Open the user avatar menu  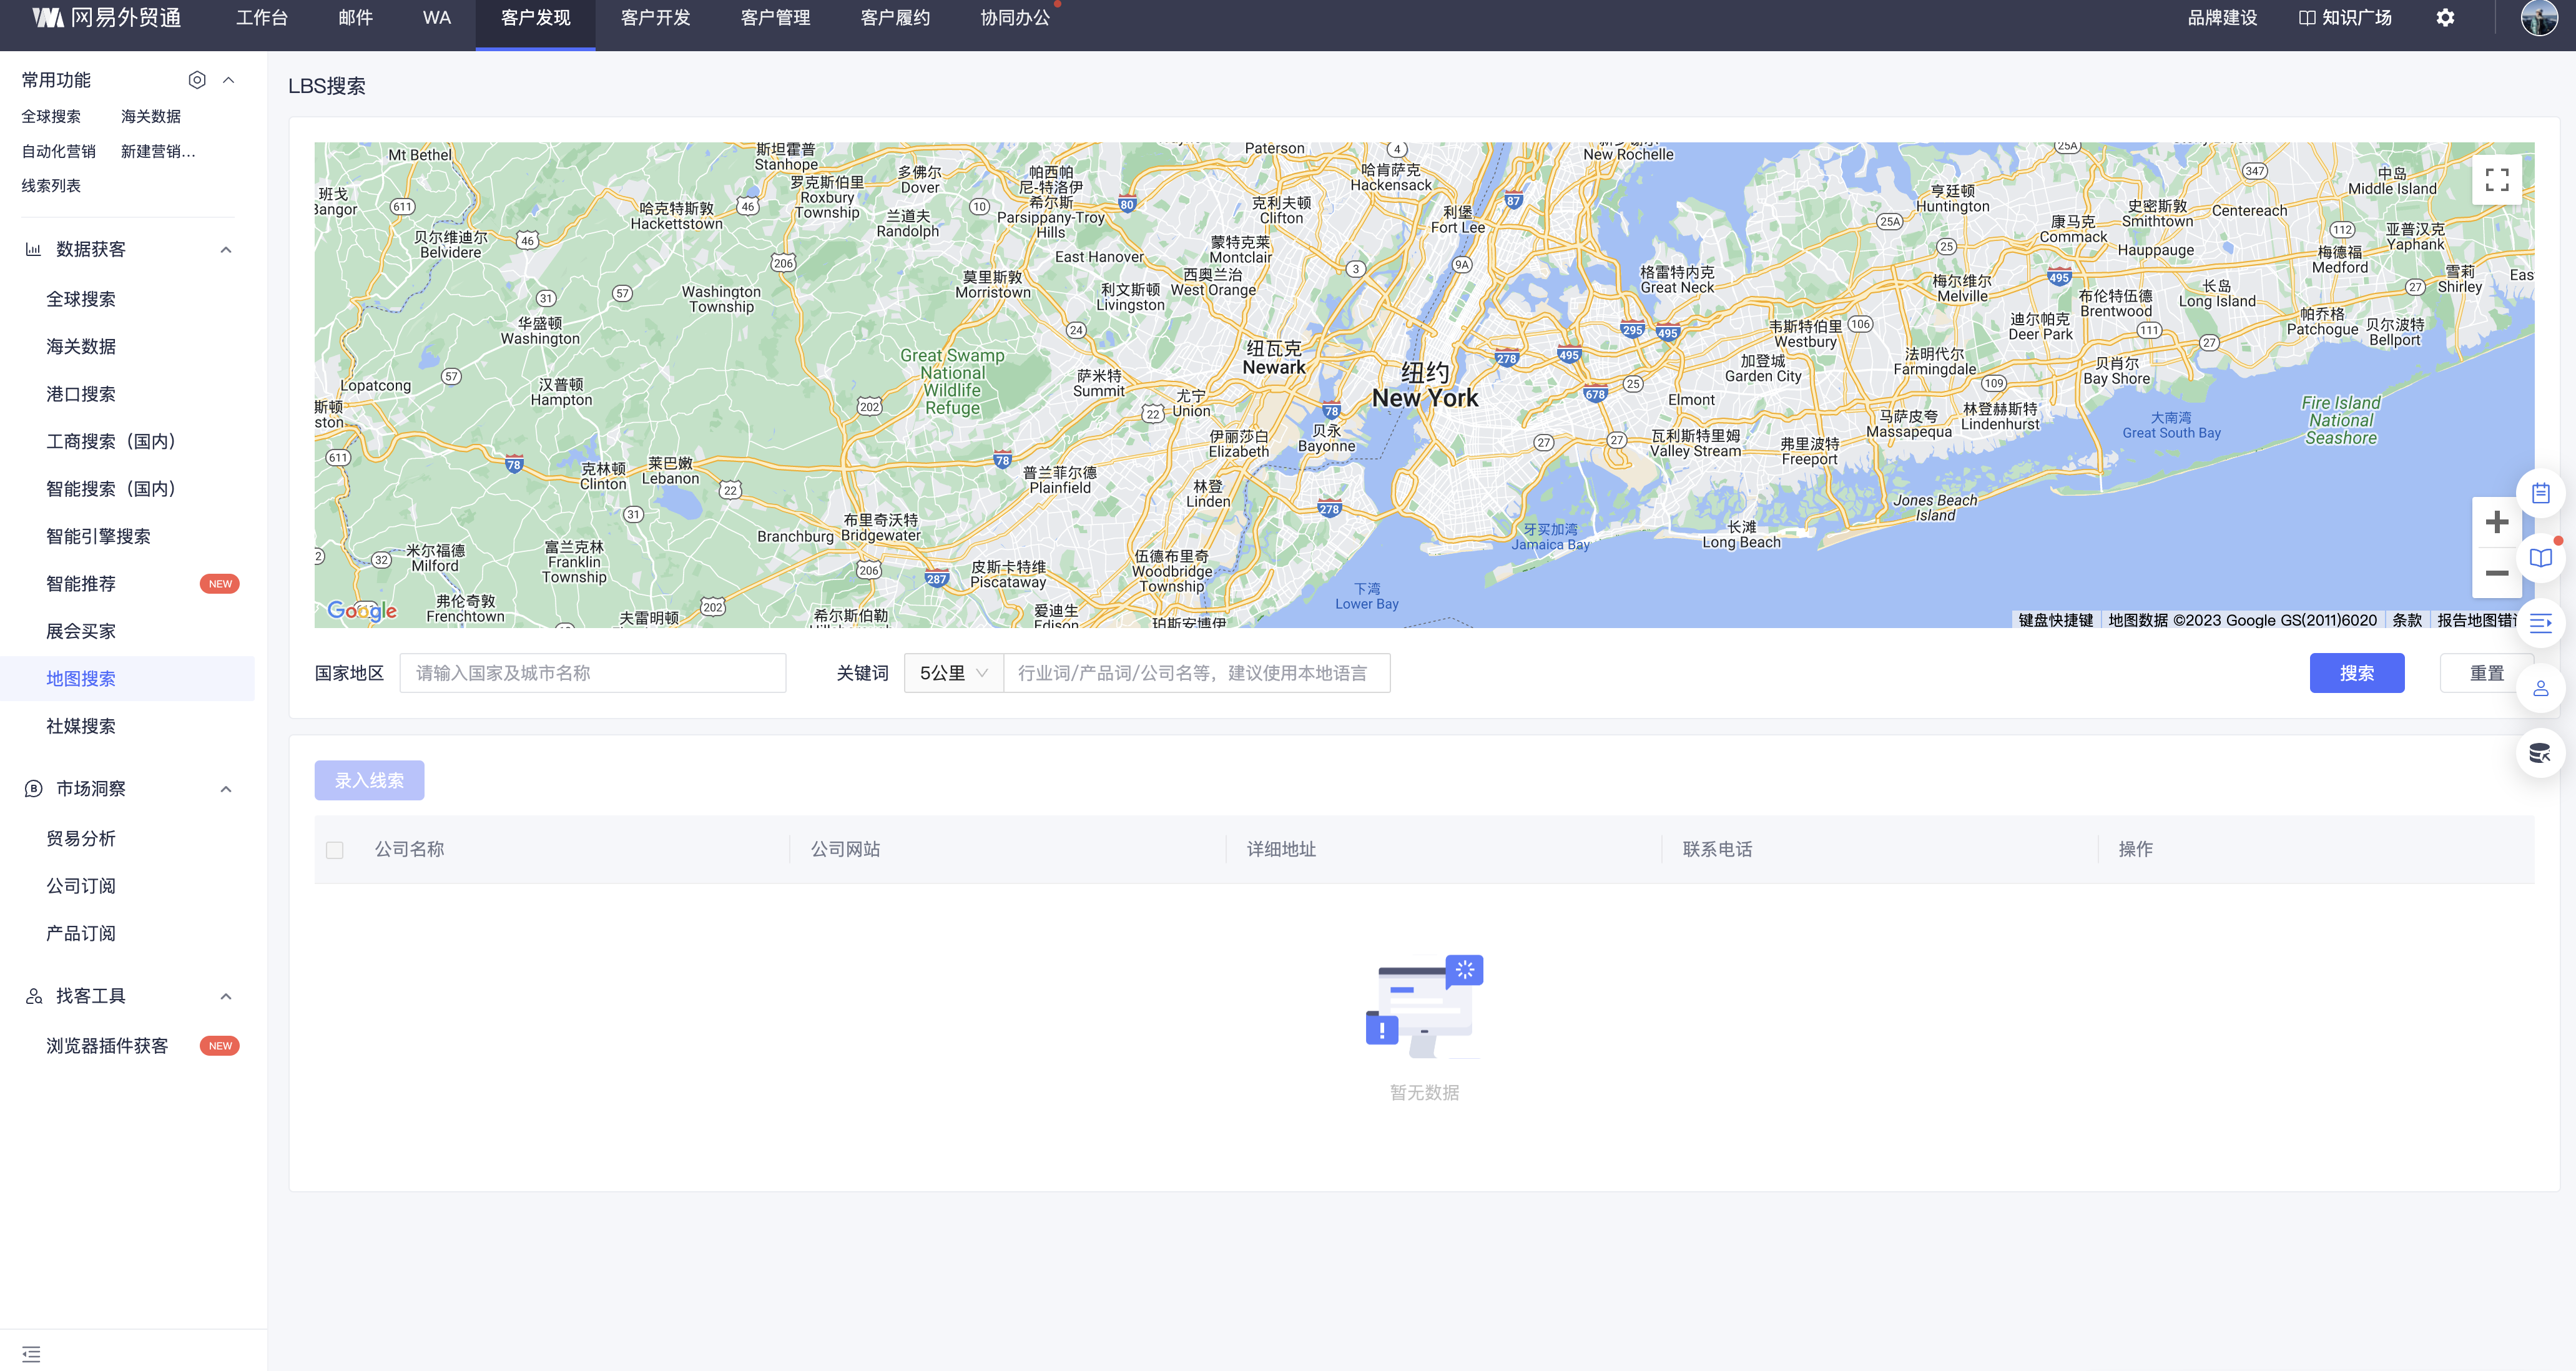pyautogui.click(x=2539, y=18)
